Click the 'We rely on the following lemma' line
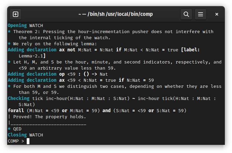 click(x=52, y=44)
